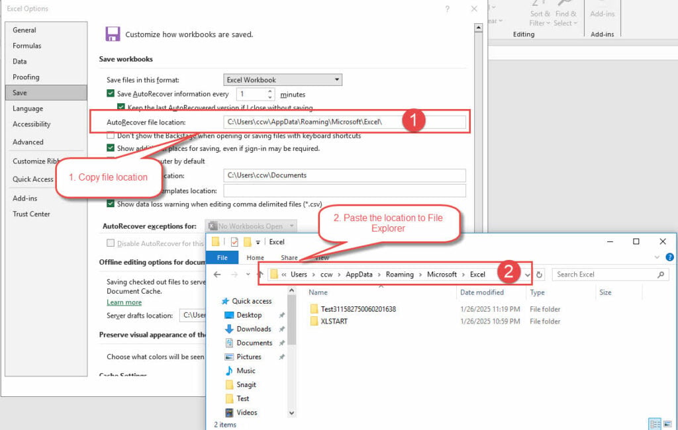Select the Save options category

46,93
